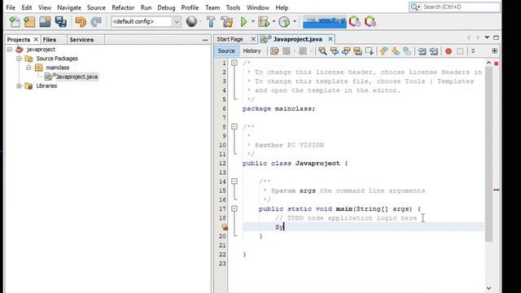
Task: Select the Javaproject.java editor tab
Action: point(298,39)
